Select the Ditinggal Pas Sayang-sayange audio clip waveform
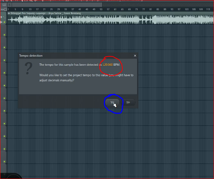Image resolution: width=214 pixels, height=179 pixels. 111,20
